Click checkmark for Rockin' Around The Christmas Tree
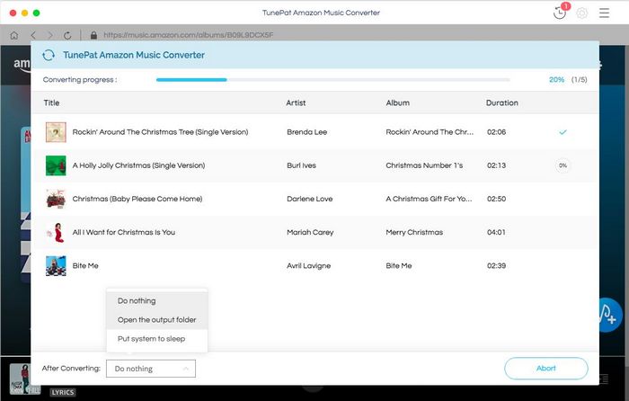The height and width of the screenshot is (401, 629). click(x=563, y=132)
